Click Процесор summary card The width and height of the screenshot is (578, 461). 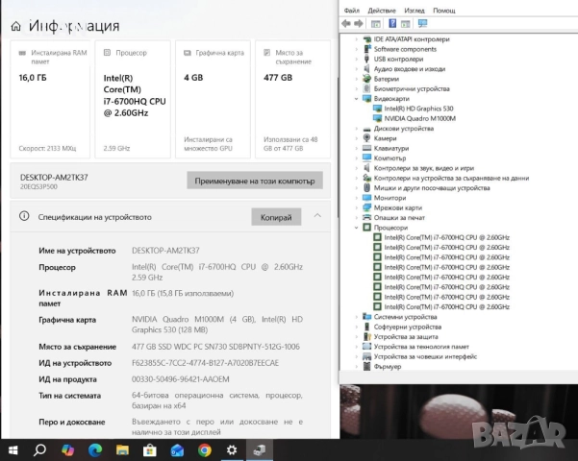pos(133,100)
